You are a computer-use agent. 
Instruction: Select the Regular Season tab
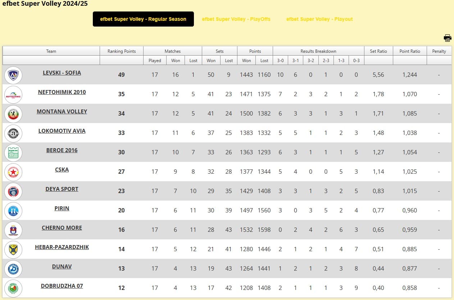(143, 19)
